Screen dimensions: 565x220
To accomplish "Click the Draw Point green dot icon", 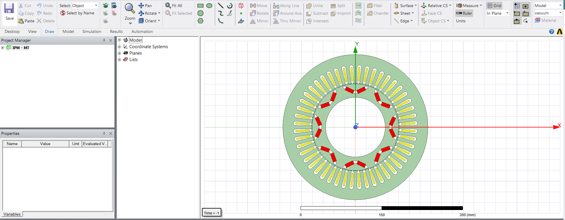I will (241, 13).
